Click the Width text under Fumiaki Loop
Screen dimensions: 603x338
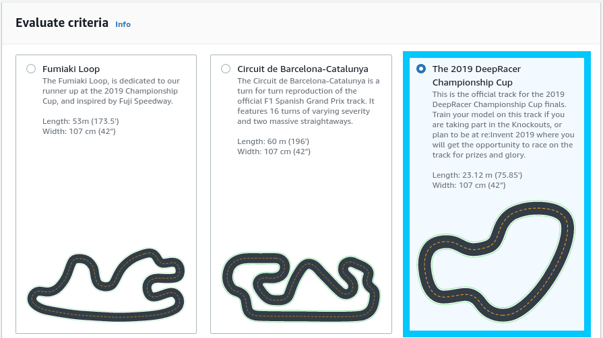(78, 131)
